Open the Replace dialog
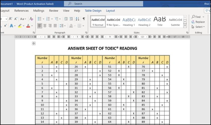This screenshot has width=211, height=125. pyautogui.click(x=198, y=22)
